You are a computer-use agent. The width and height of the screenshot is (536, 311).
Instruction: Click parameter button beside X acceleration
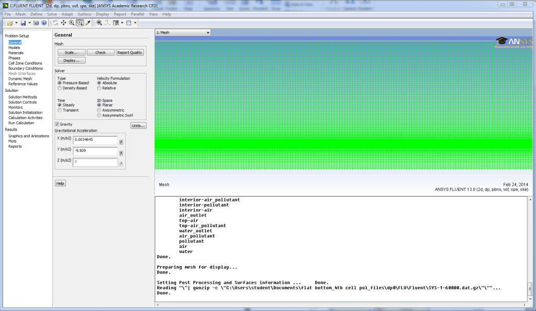[x=121, y=142]
